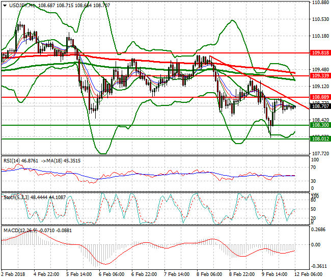Select the 109.339 red price level label

319,75
